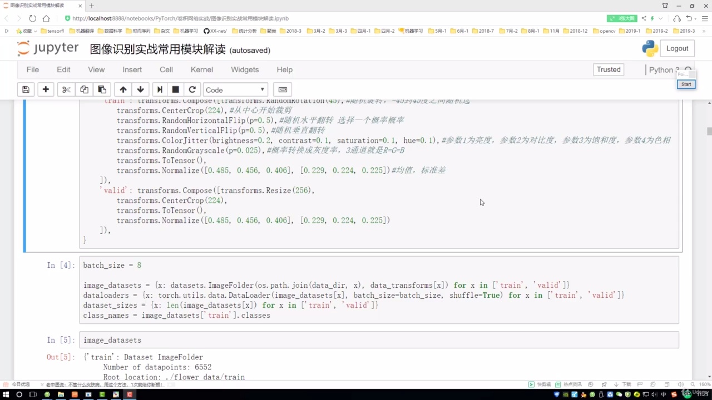Click the Trusted button

coord(608,69)
